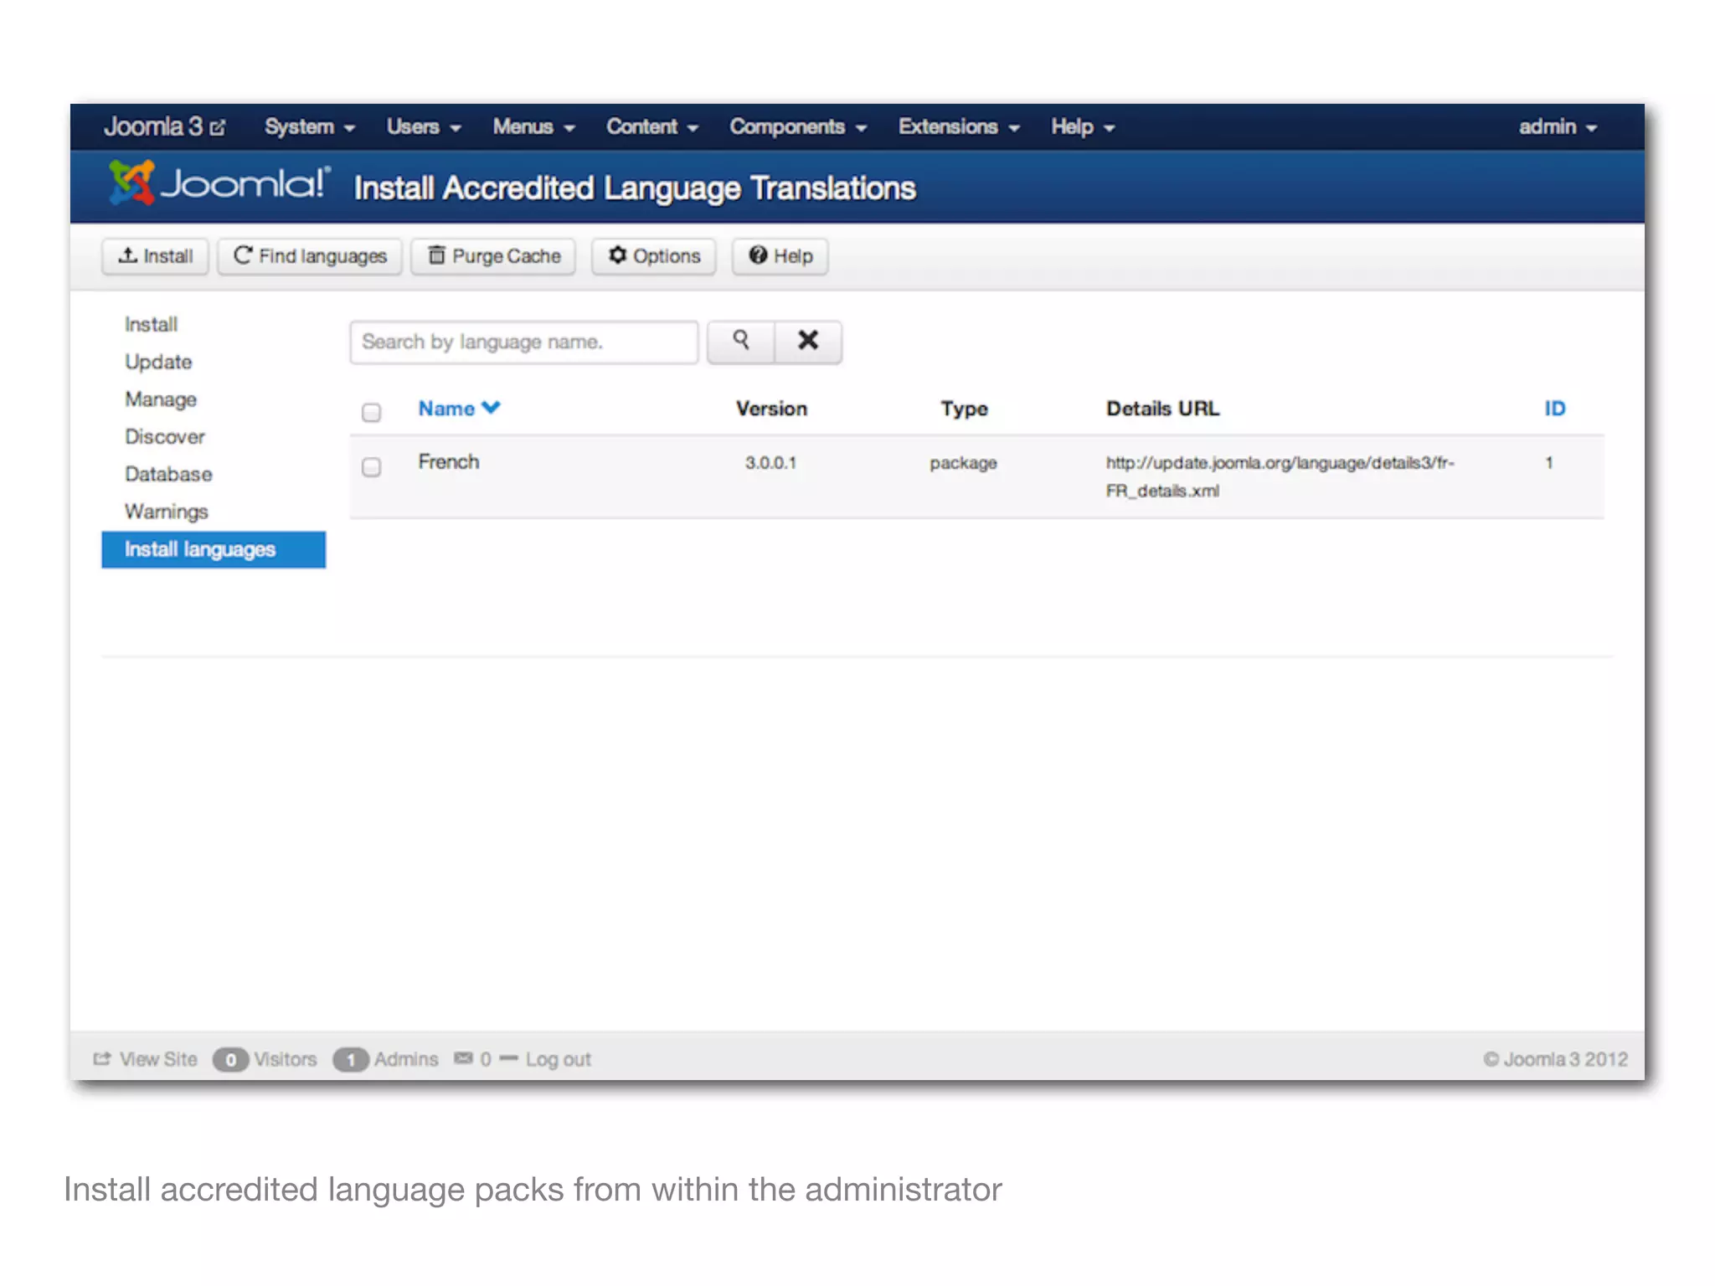The width and height of the screenshot is (1715, 1286).
Task: Click the Details URL column header
Action: coord(1162,409)
